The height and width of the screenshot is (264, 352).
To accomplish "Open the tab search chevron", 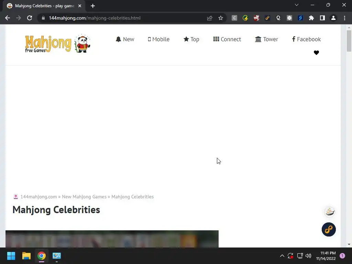I will [x=297, y=5].
